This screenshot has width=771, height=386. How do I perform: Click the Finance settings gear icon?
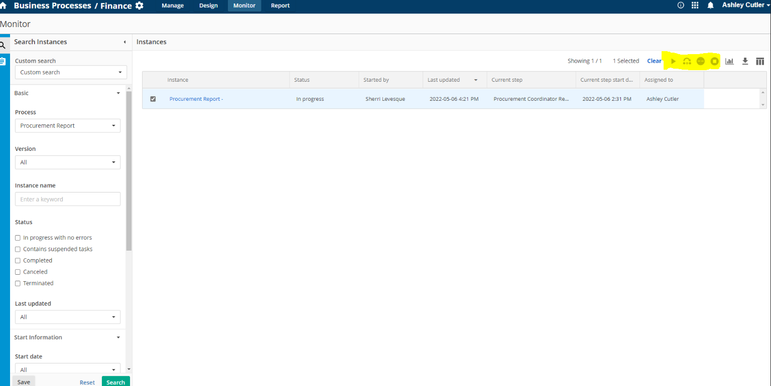point(140,6)
